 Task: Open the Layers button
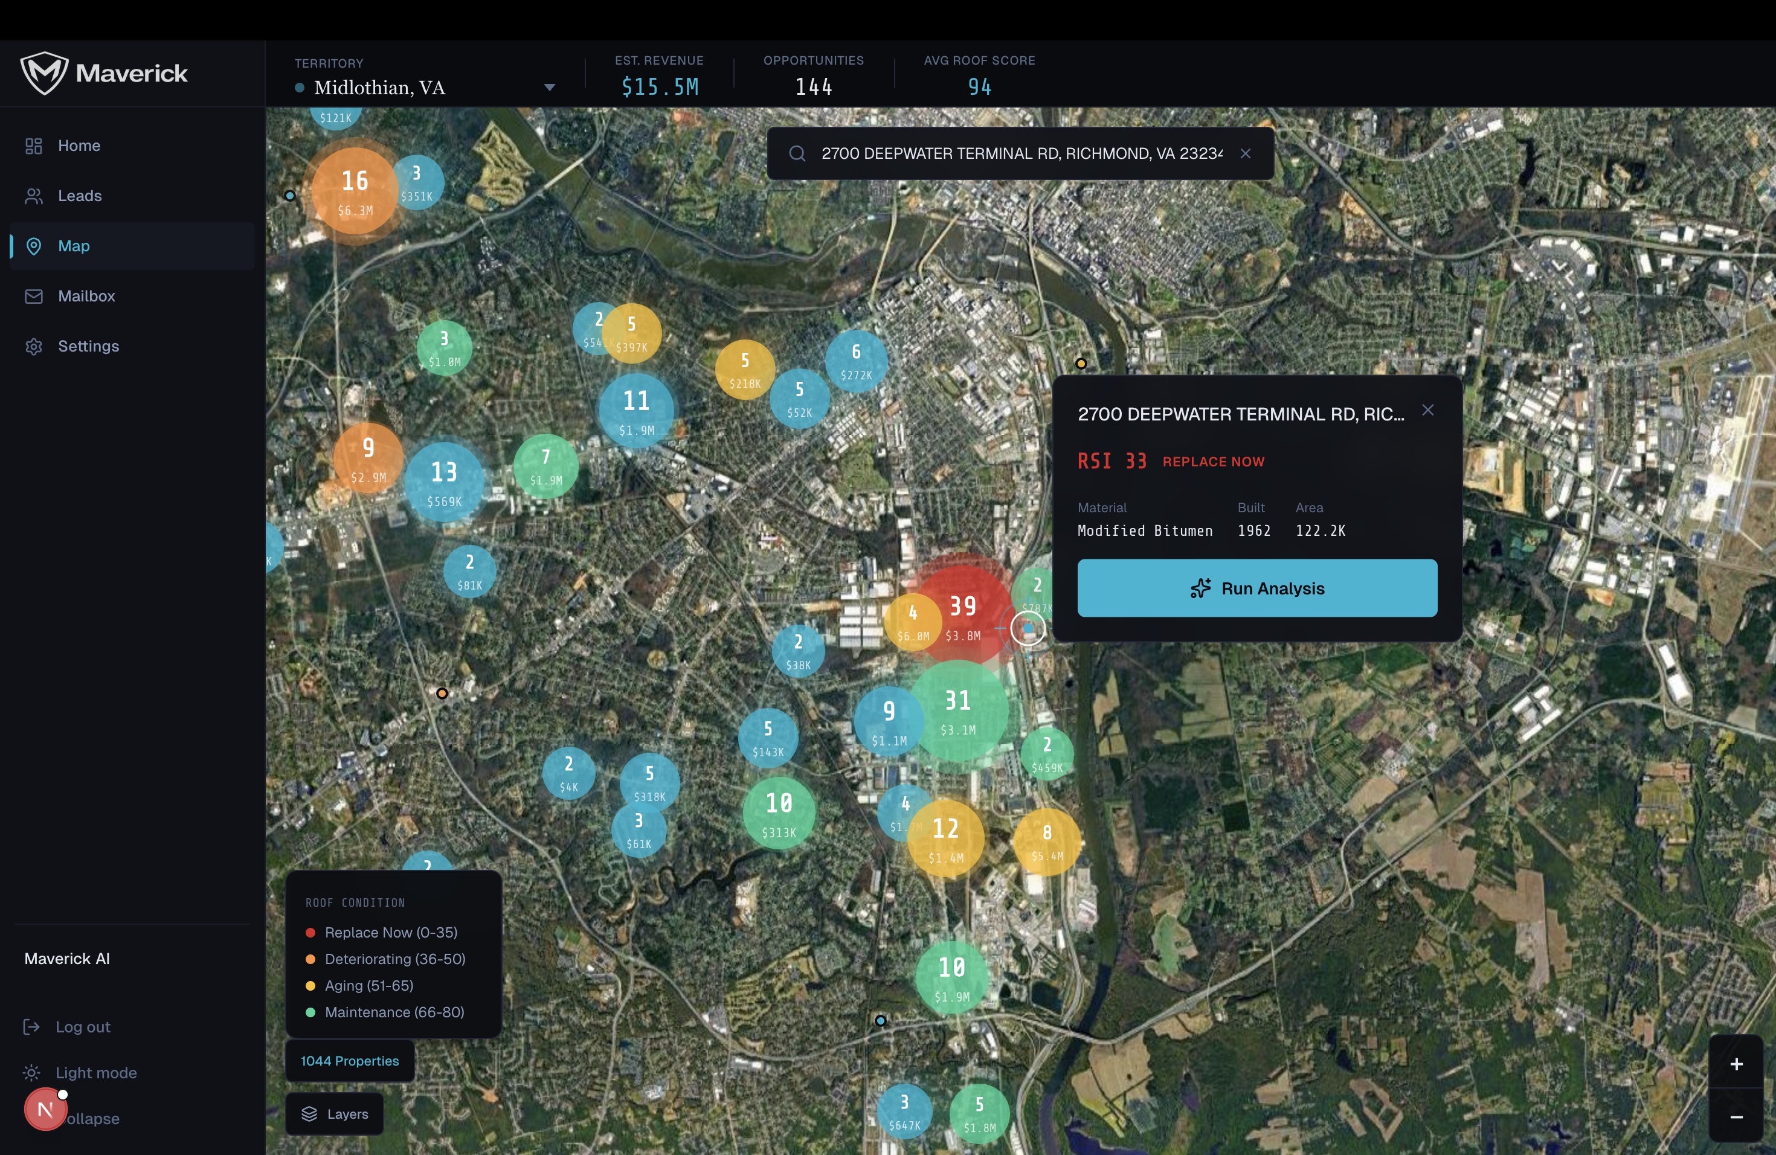pos(334,1114)
